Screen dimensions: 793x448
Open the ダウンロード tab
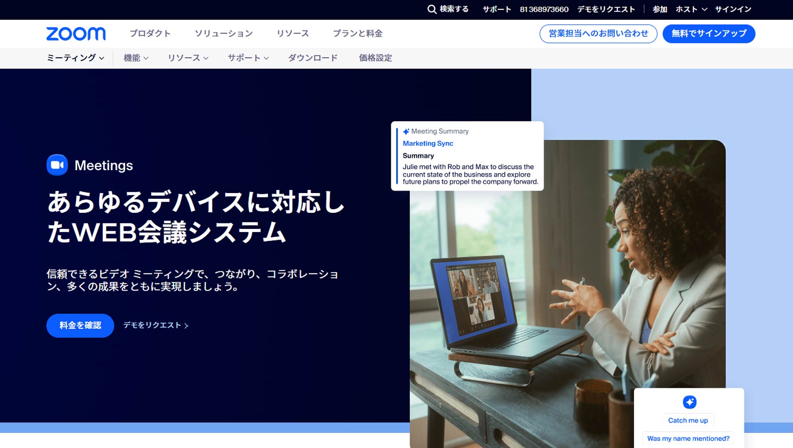click(x=313, y=58)
